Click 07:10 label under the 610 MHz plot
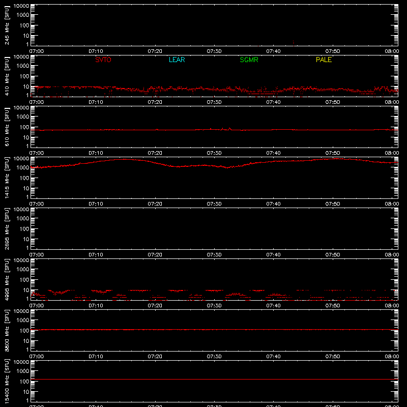 coord(96,153)
